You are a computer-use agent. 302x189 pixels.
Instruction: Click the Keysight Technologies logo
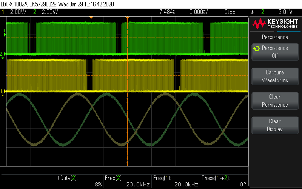275,23
